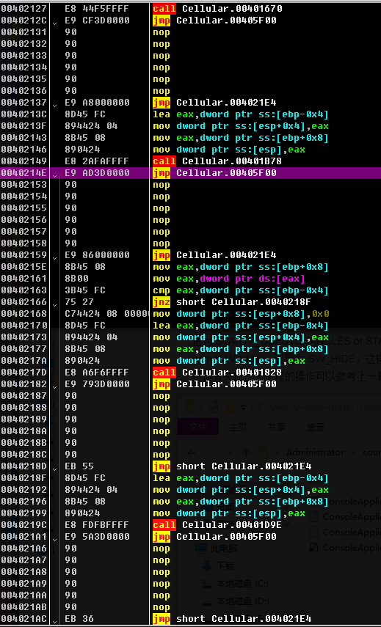
Task: Select the call Cellular.00401B78 instruction
Action: click(x=218, y=161)
